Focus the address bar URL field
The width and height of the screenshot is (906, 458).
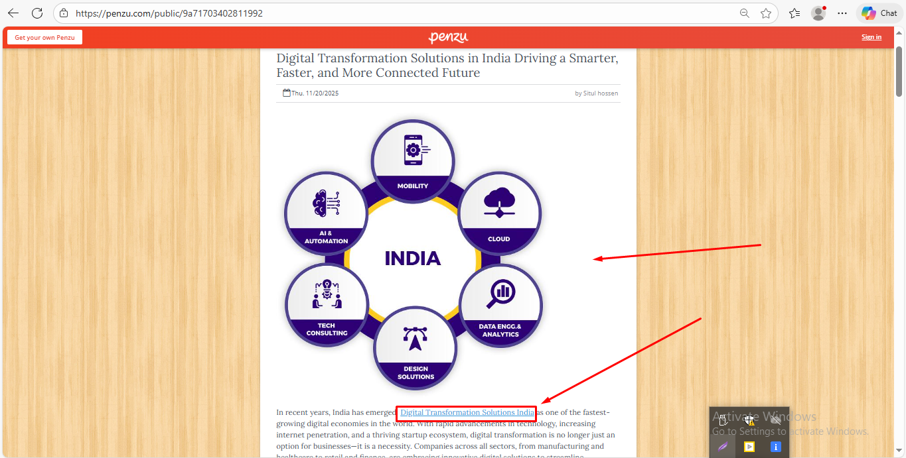coord(398,13)
